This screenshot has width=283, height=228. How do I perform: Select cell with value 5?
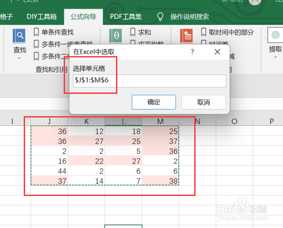point(123,151)
